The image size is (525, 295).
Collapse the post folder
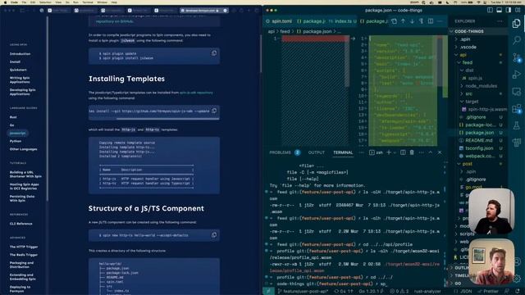(x=459, y=164)
